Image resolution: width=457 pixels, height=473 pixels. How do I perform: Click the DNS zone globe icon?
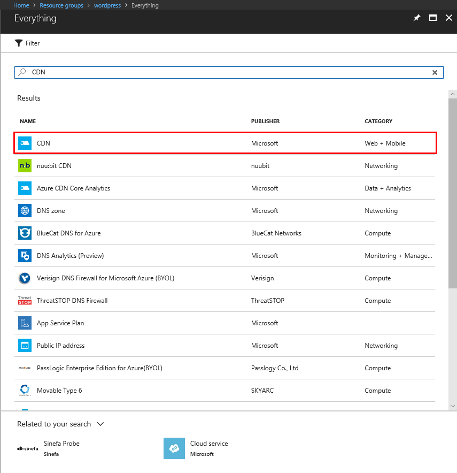pyautogui.click(x=25, y=211)
